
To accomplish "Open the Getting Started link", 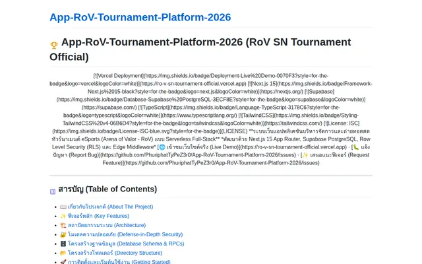I will [119, 261].
